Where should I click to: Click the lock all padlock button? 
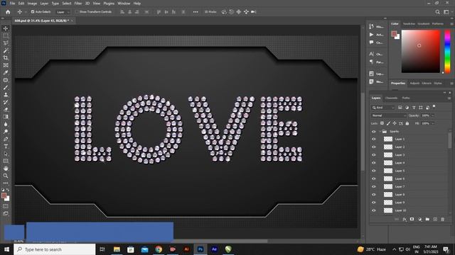pos(407,123)
